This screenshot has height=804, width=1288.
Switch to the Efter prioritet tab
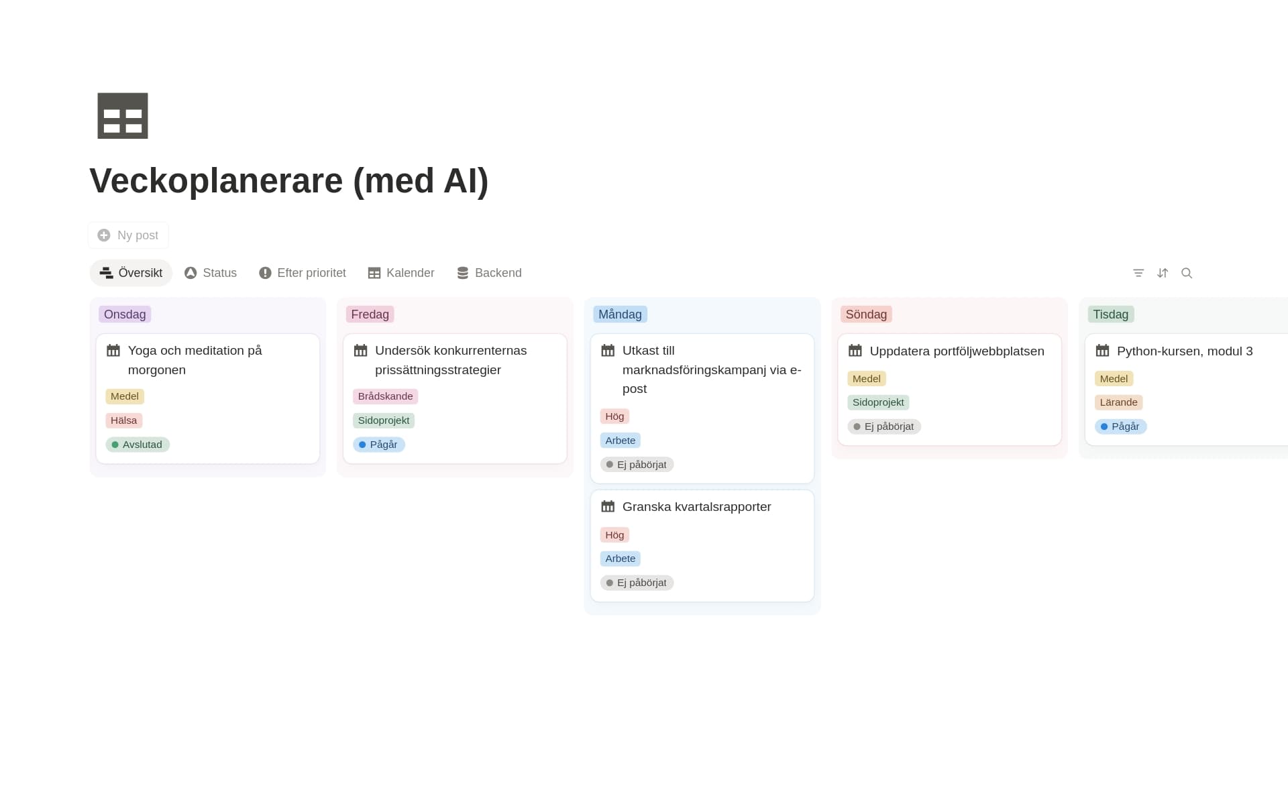(303, 273)
